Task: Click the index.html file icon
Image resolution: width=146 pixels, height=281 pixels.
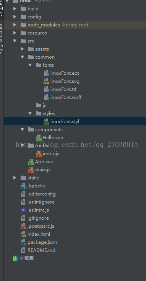Action: [23, 234]
